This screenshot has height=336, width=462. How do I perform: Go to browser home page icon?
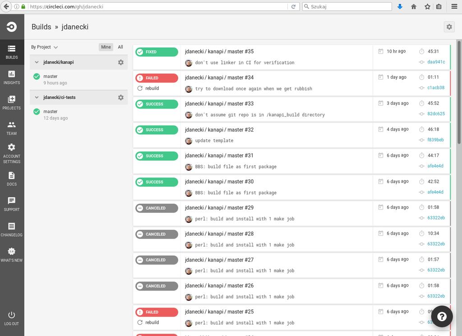[414, 6]
